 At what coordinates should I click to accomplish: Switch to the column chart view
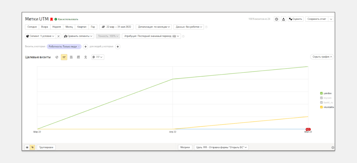pos(78,57)
